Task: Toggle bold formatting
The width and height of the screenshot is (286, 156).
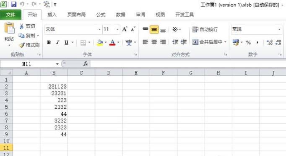Action: [49, 42]
